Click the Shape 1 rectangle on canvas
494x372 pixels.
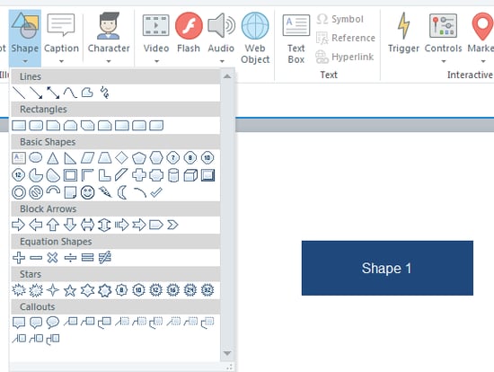[x=387, y=268]
